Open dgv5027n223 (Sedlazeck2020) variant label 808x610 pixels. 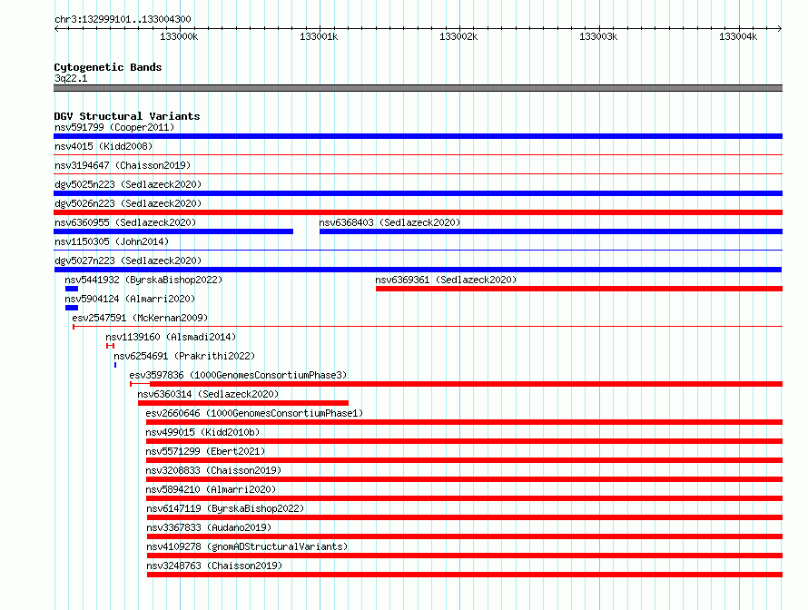[128, 261]
